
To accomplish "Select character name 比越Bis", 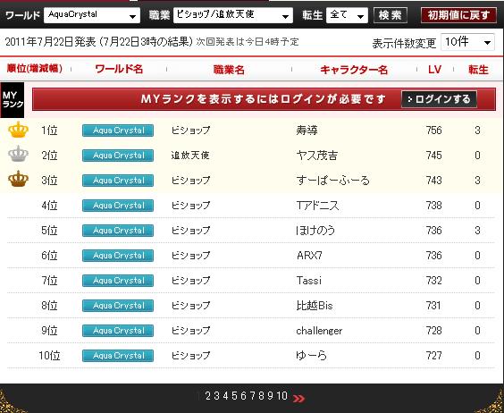I will coord(315,305).
